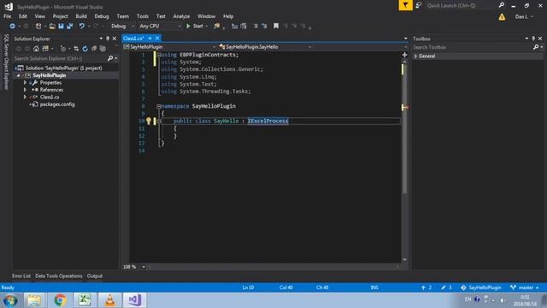
Task: Open the Debug menu
Action: pyautogui.click(x=102, y=16)
